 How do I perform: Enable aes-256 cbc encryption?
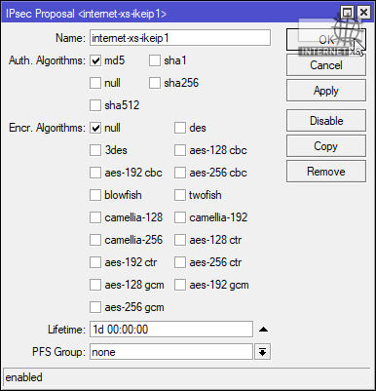[180, 173]
